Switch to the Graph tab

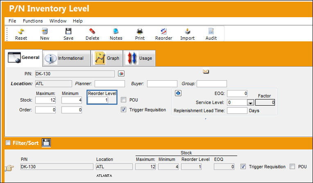pyautogui.click(x=107, y=58)
